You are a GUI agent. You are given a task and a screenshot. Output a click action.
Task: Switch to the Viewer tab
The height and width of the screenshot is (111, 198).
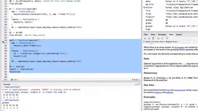[179, 35]
